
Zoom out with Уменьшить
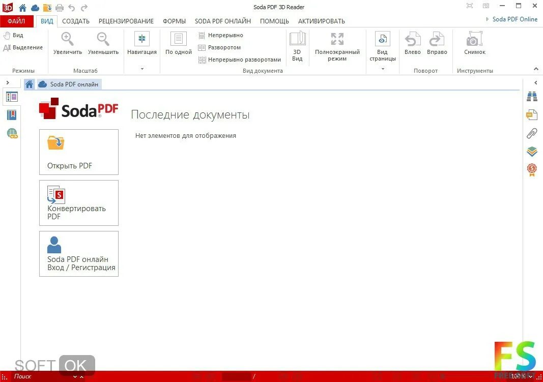tap(103, 43)
